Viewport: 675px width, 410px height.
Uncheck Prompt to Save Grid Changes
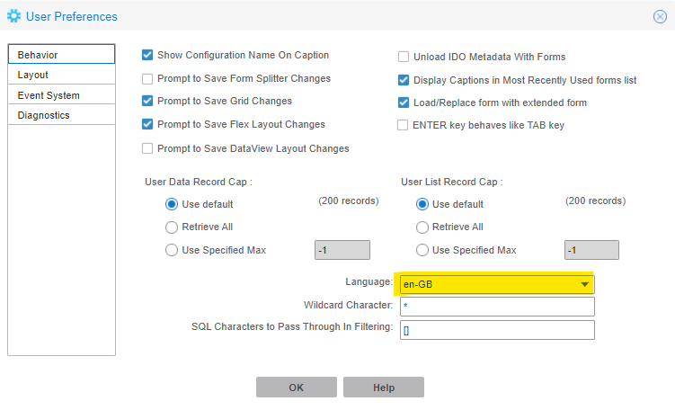(147, 102)
